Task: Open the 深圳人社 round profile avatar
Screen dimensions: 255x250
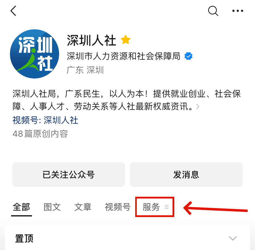Action: (34, 54)
